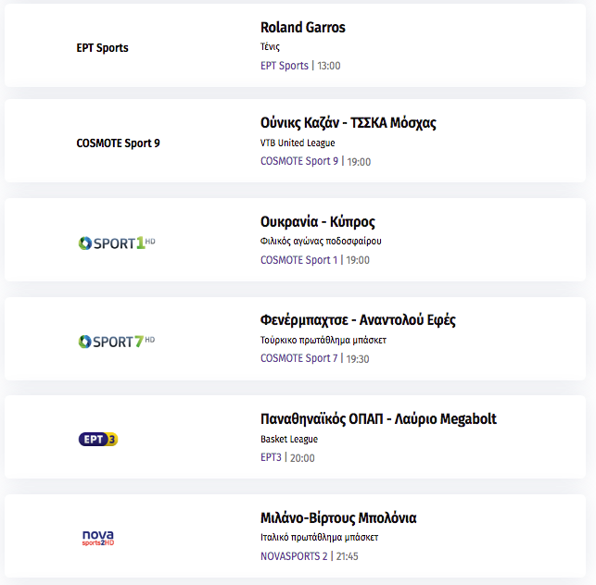This screenshot has width=596, height=585.
Task: Open the Παναθηναϊκός ΟΠΑΠ - Λαύριο Megabolt game
Action: pos(378,419)
